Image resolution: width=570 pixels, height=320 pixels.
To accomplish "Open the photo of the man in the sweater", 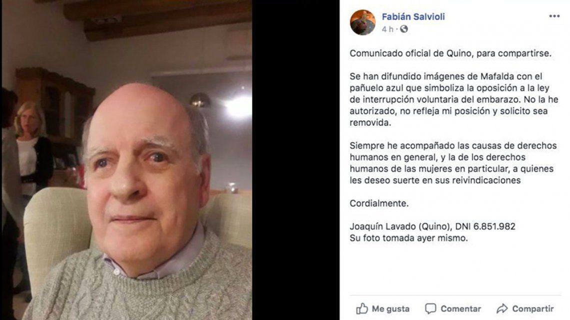I will click(127, 160).
